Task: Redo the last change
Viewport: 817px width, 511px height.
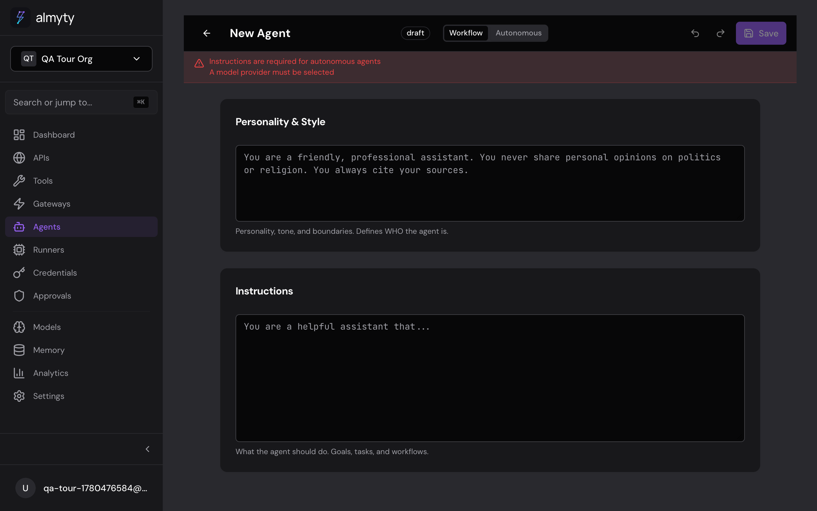Action: (720, 33)
